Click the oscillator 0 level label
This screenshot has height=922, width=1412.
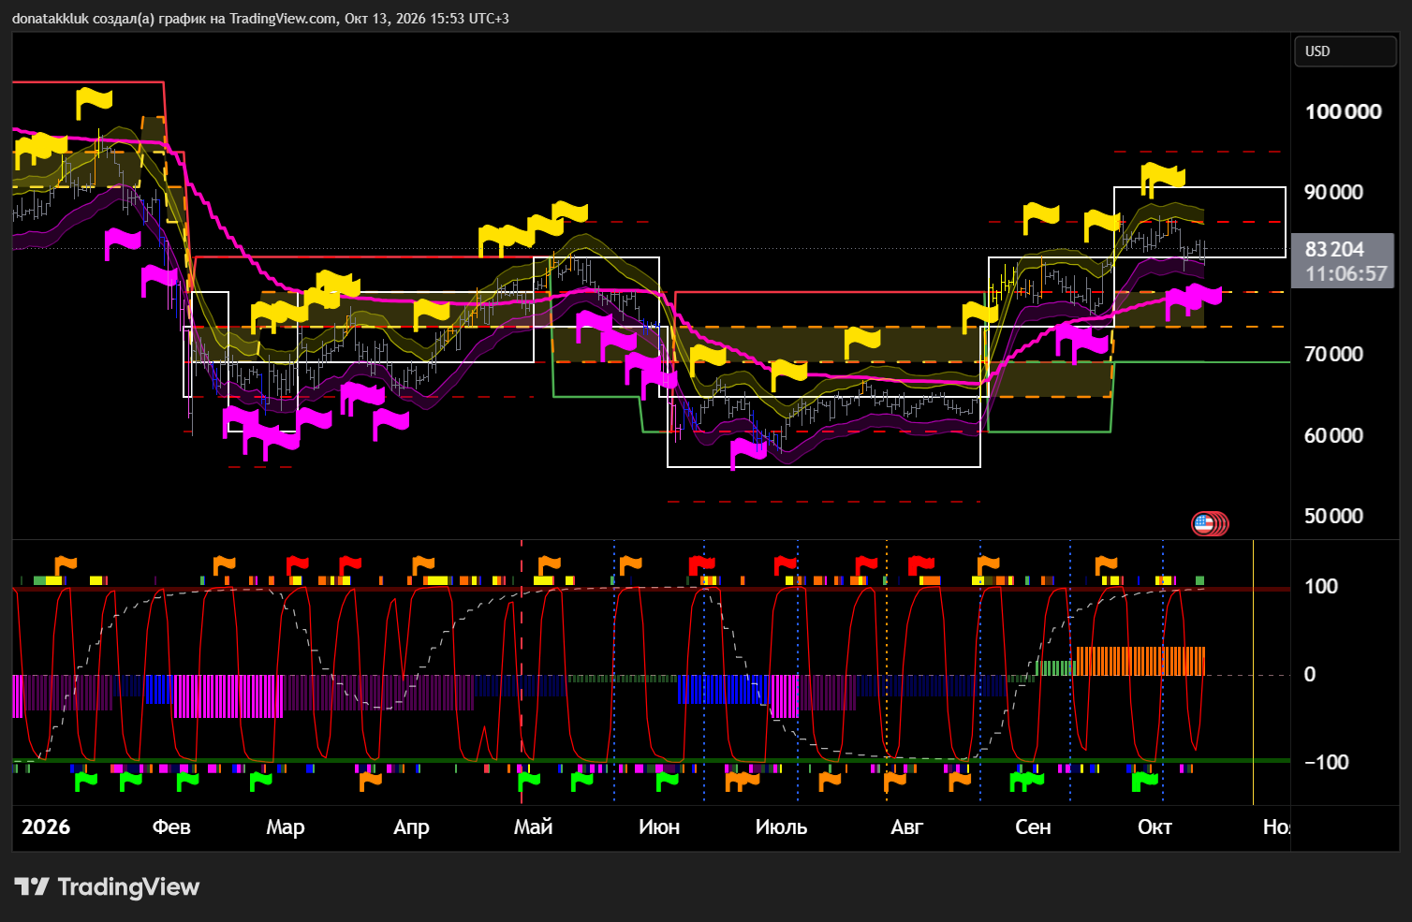pos(1310,674)
